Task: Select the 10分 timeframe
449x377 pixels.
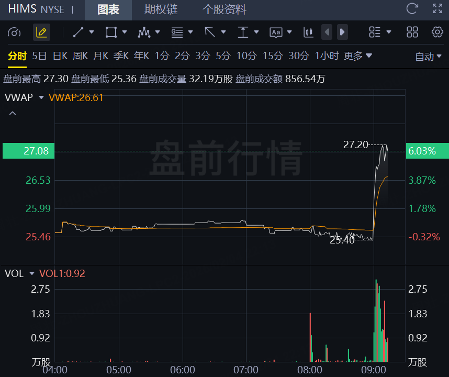Action: [x=246, y=56]
